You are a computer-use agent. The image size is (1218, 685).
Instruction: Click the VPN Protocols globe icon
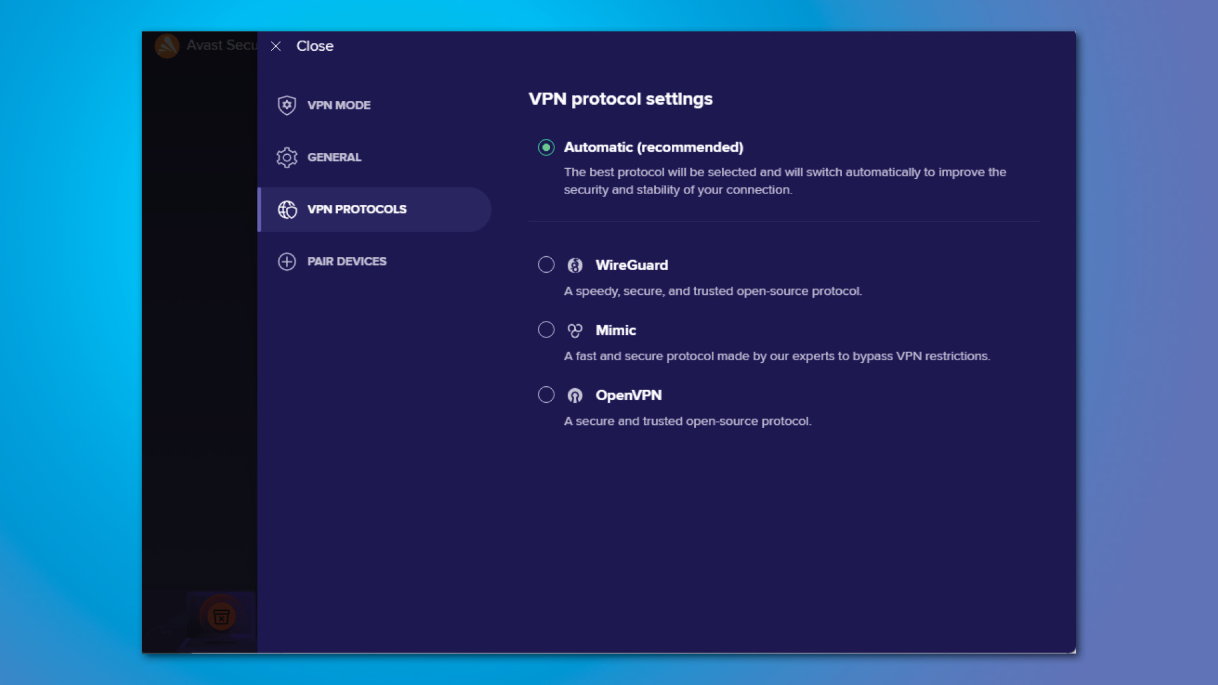[287, 209]
